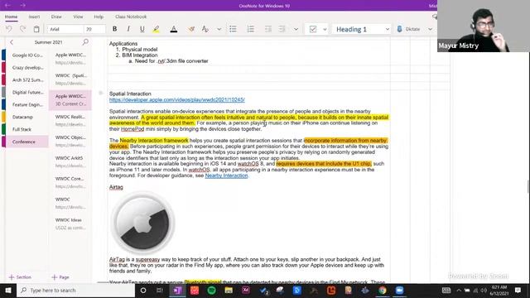The width and height of the screenshot is (530, 298).
Task: Open the Dictate language dropdown arrow
Action: (430, 30)
